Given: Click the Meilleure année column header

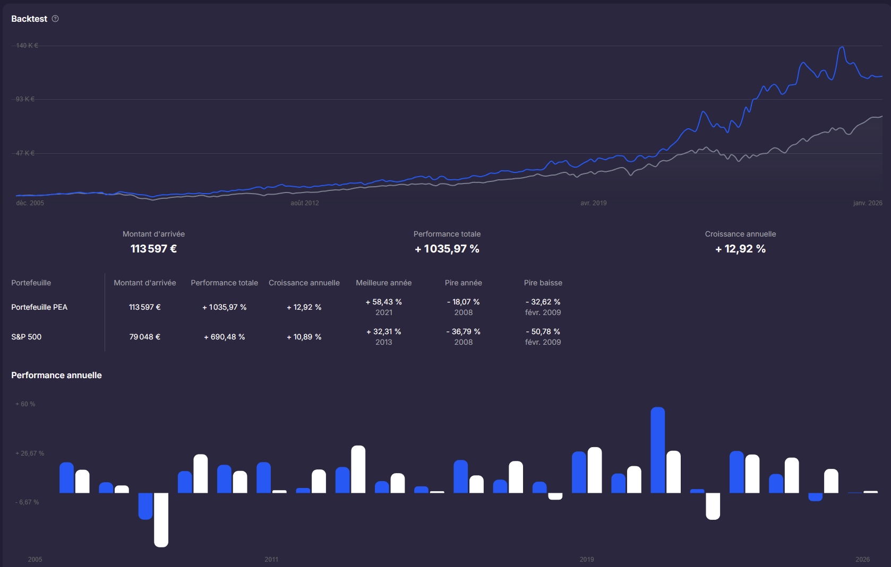Looking at the screenshot, I should click(x=383, y=283).
